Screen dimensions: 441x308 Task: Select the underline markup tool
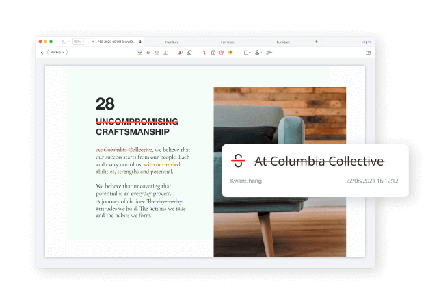157,53
